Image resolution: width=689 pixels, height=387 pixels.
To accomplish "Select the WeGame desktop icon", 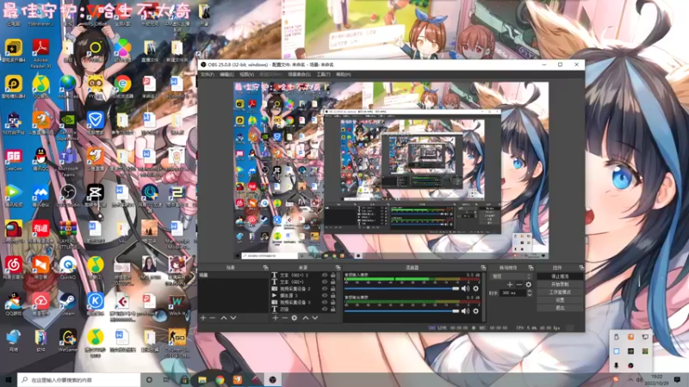I will [x=68, y=341].
